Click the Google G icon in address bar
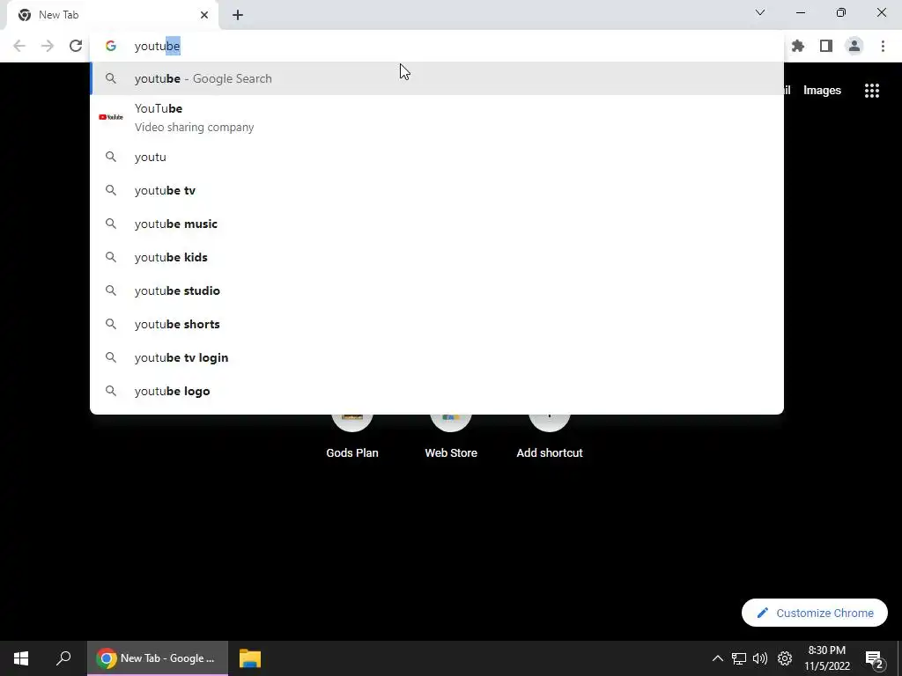The image size is (902, 676). tap(110, 46)
